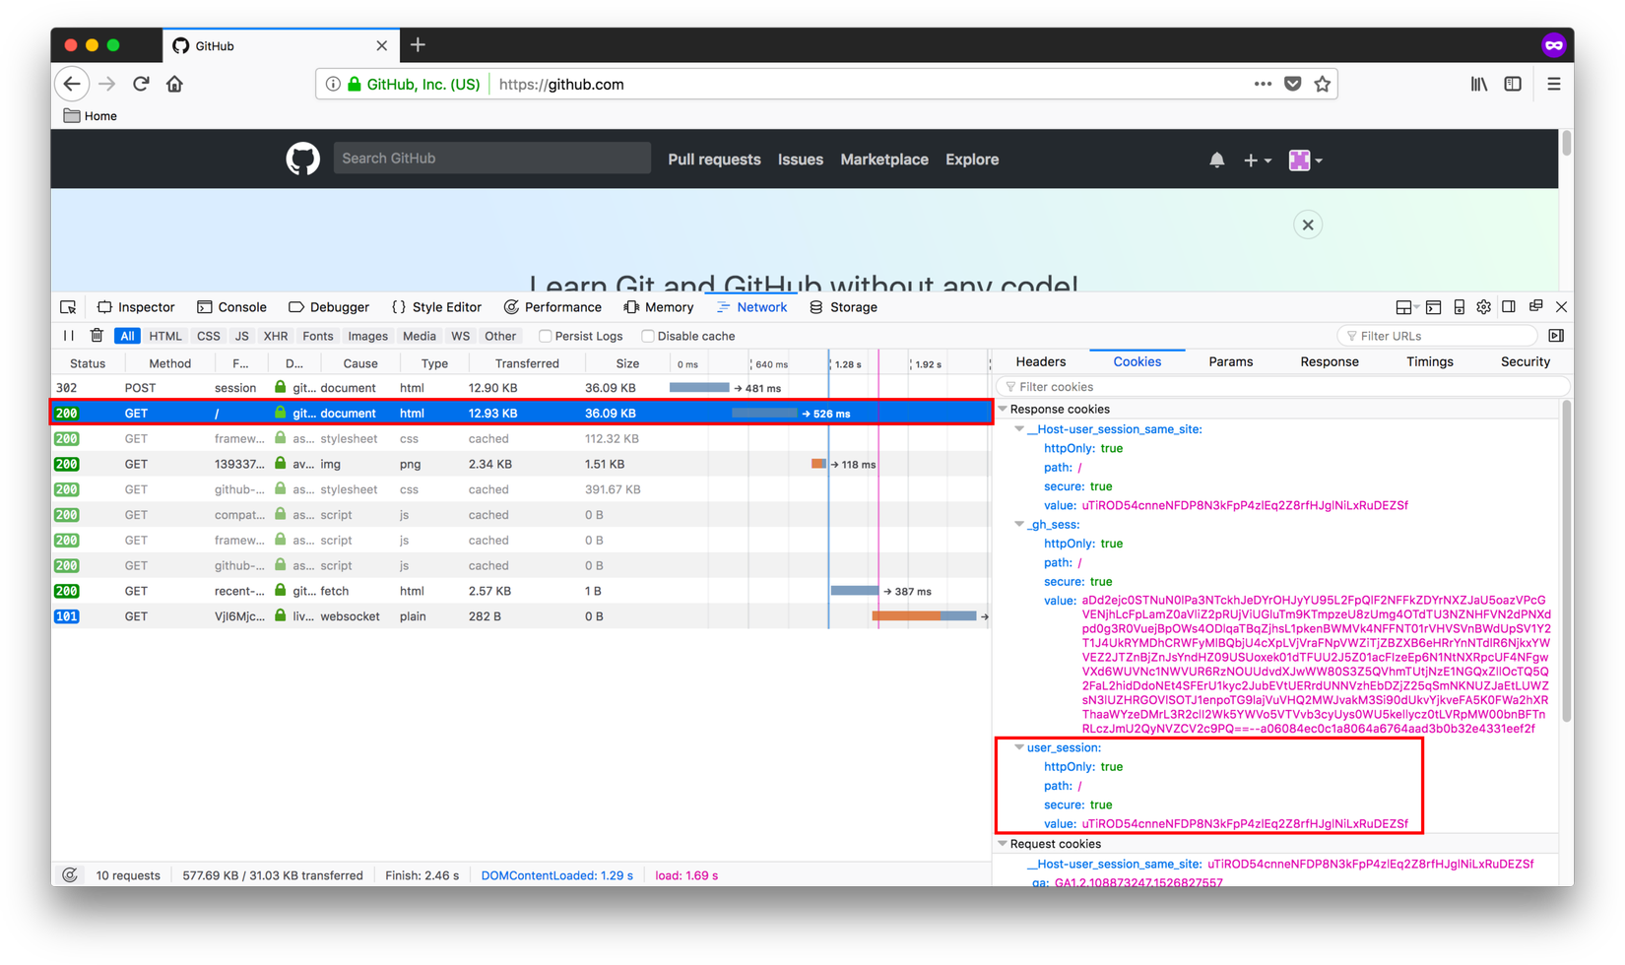Focus the Filter cookies field

coord(1282,387)
